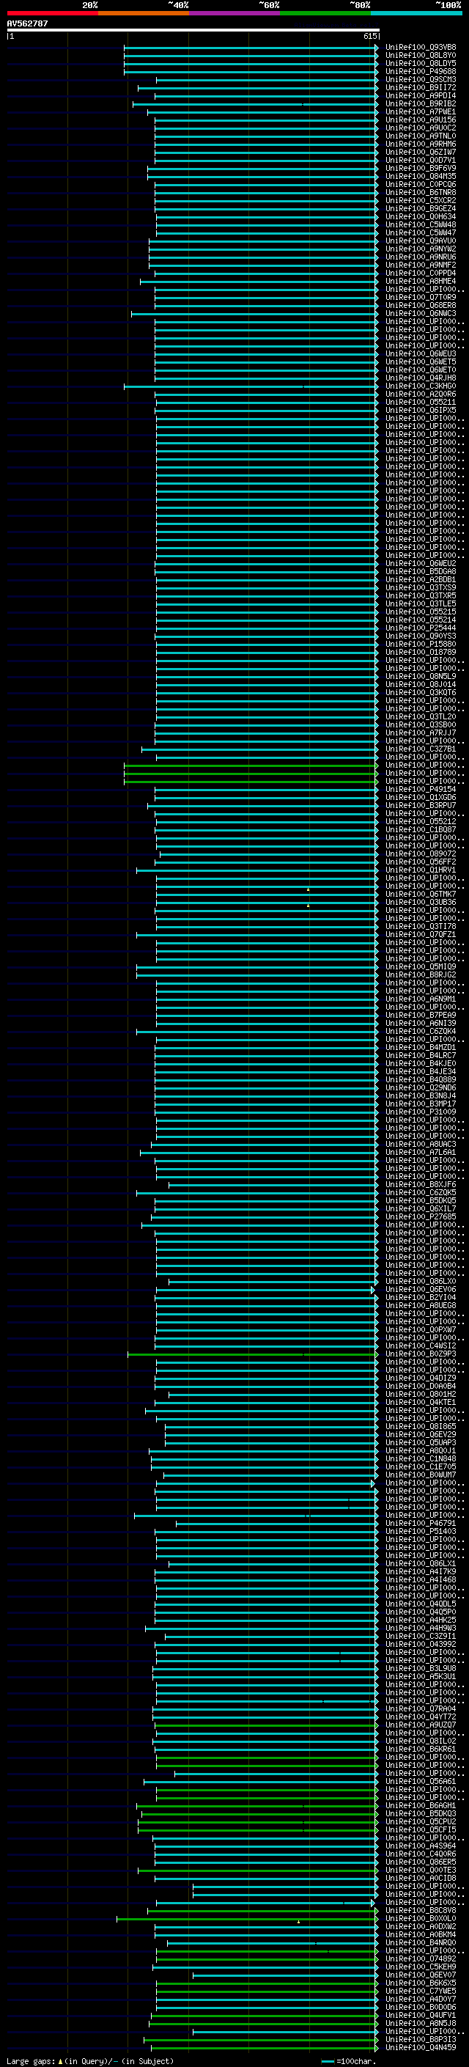This screenshot has width=469, height=2067.
Task: Click the green ~80% identity legend bar
Action: [325, 13]
